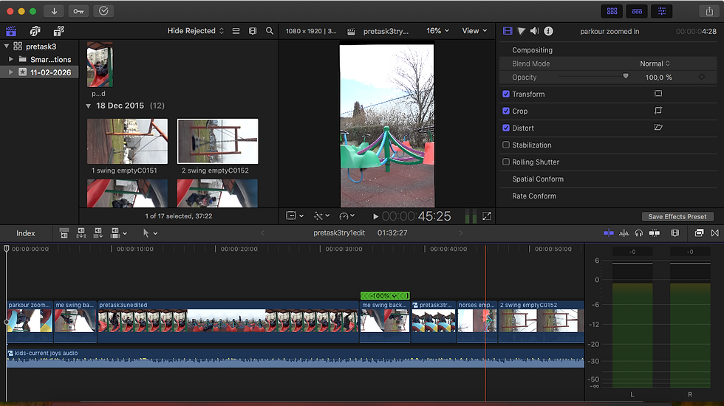Open the Photos and Audio sidebar
This screenshot has height=406, width=724.
click(35, 31)
